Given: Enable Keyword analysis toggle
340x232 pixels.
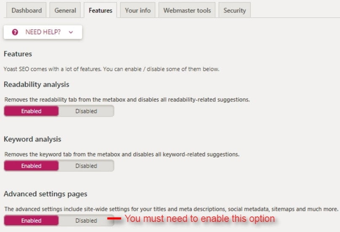Looking at the screenshot, I should point(31,166).
